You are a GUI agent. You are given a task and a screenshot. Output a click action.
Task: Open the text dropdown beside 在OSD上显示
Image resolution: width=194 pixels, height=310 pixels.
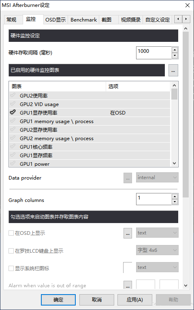click(157, 233)
